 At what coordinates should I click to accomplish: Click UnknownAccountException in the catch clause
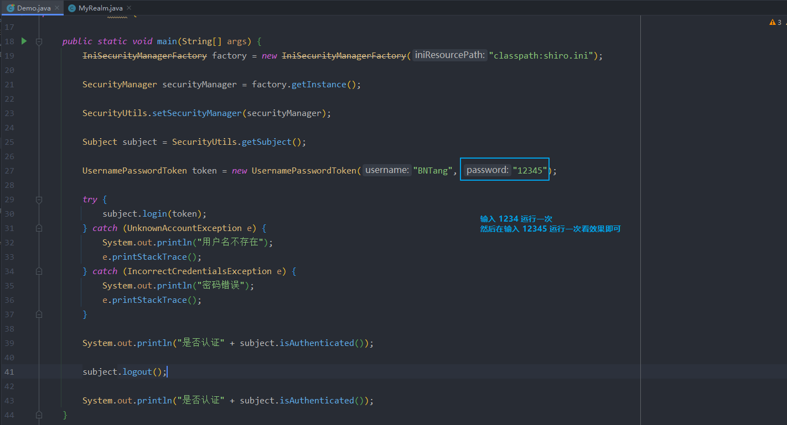[184, 228]
